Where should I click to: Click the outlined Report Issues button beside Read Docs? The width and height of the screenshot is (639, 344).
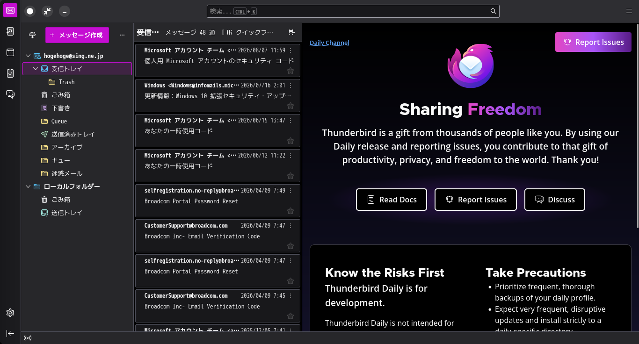476,200
